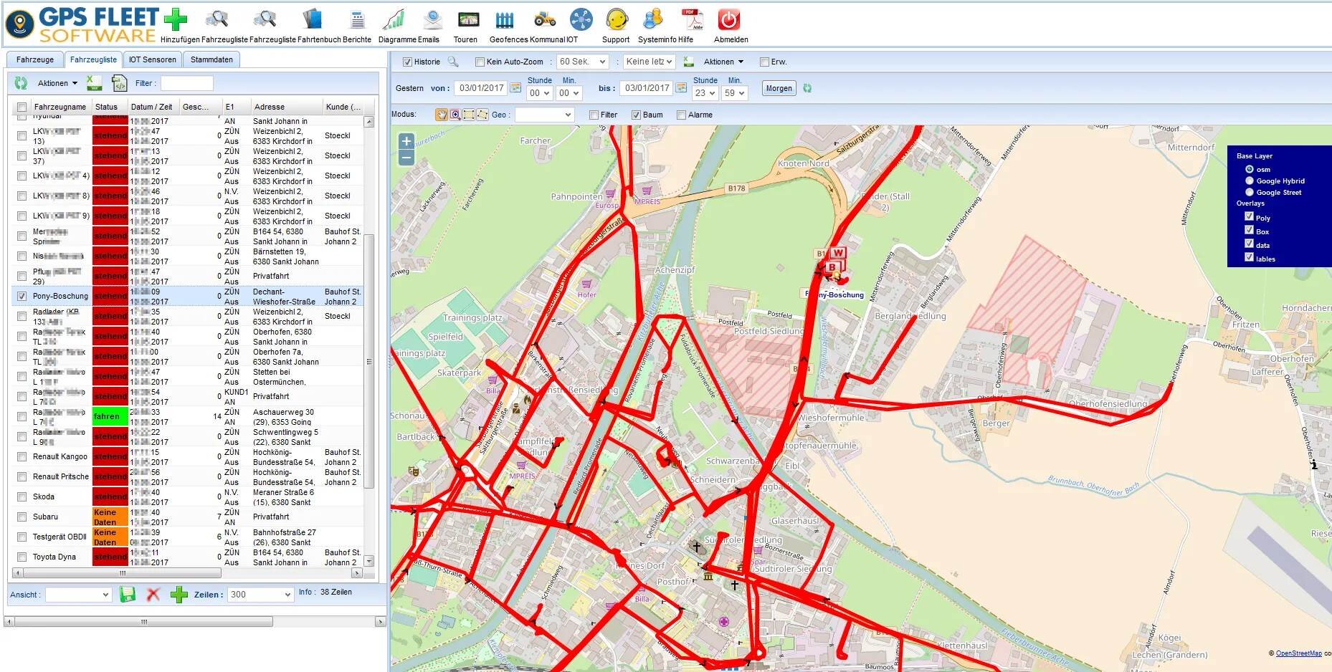Image resolution: width=1332 pixels, height=672 pixels.
Task: Open the calendar picker for von date
Action: coord(515,88)
